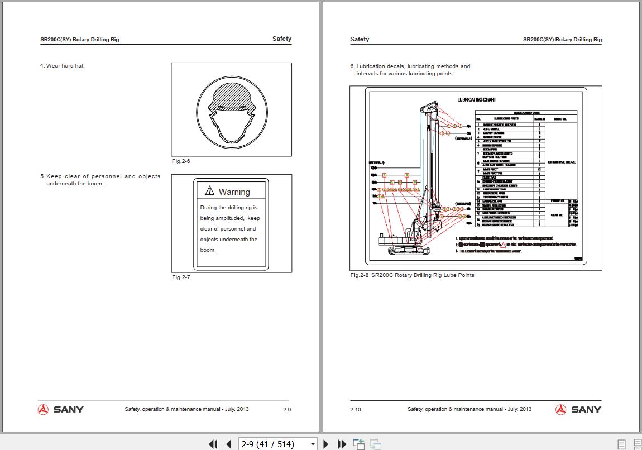Select the Fig.2-6 hard hat illustration
Viewport: 642px width, 450px height.
(231, 109)
